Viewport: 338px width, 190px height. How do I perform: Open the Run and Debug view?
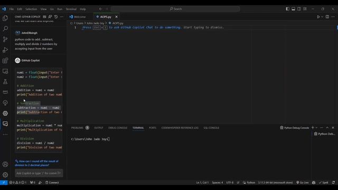click(5, 50)
